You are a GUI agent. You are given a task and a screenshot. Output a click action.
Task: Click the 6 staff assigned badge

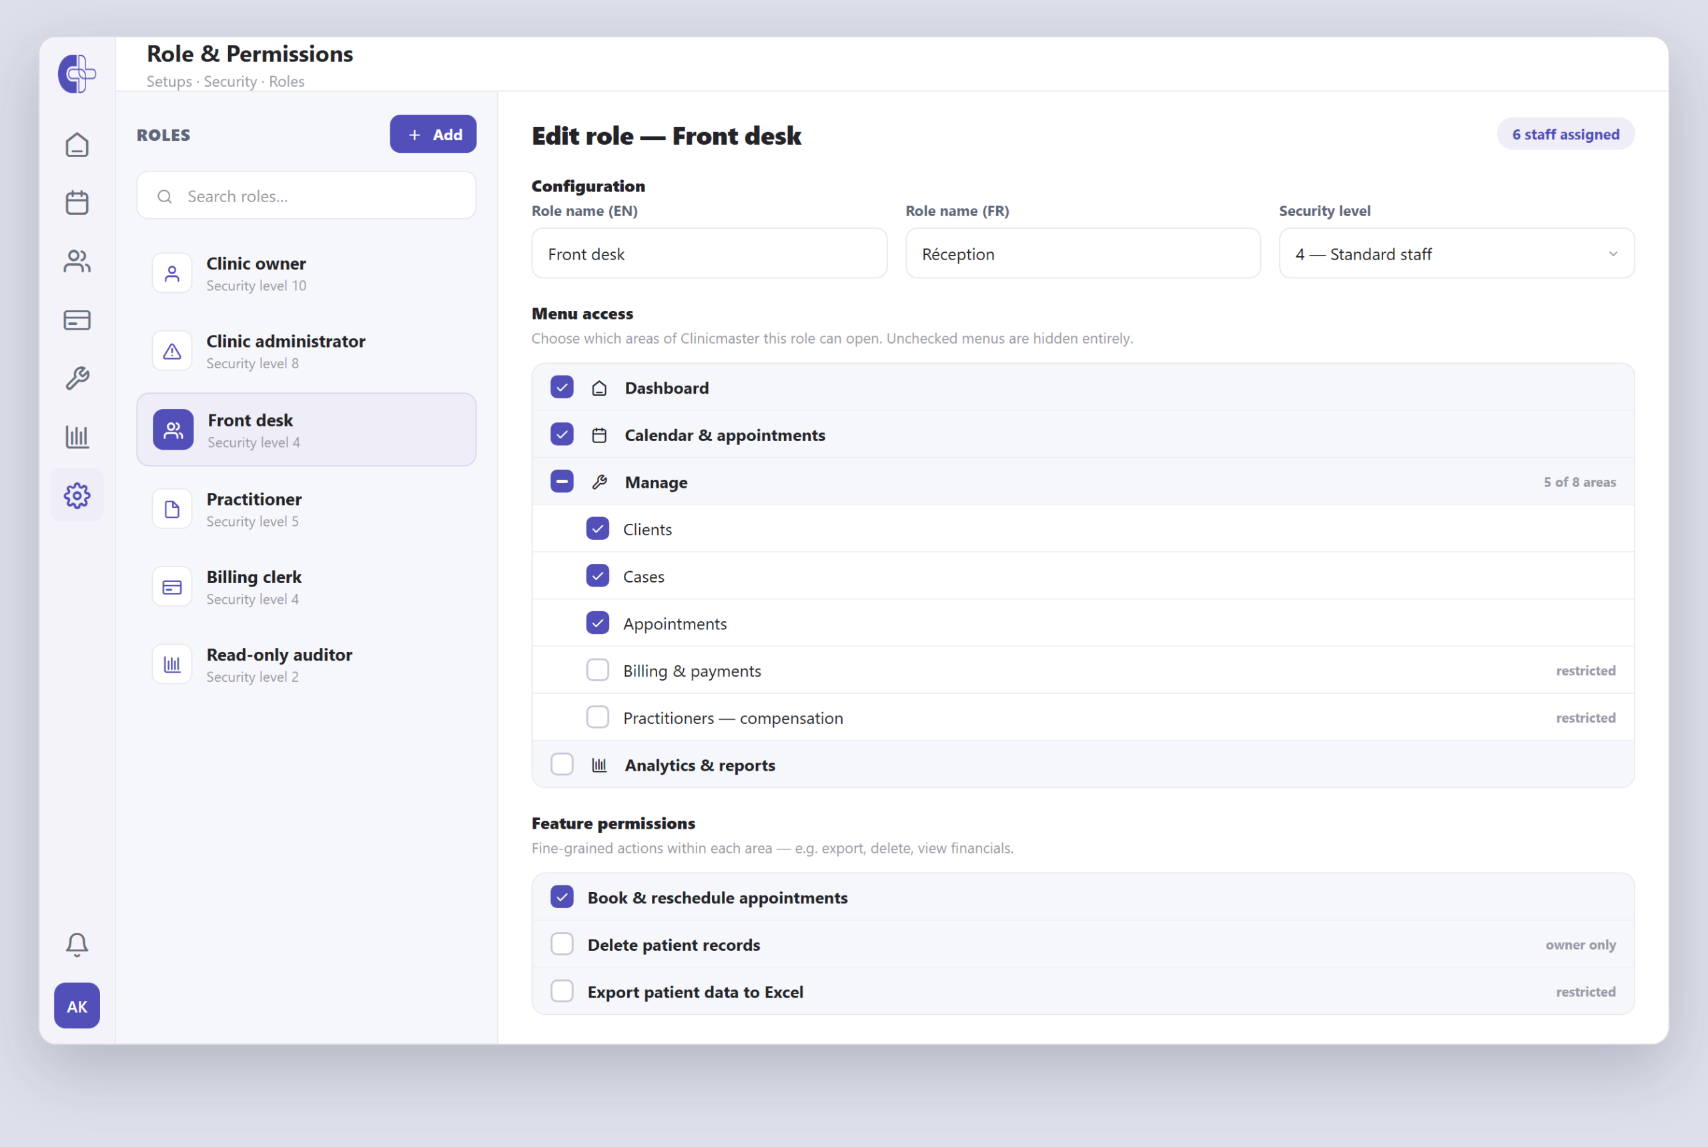[1565, 134]
